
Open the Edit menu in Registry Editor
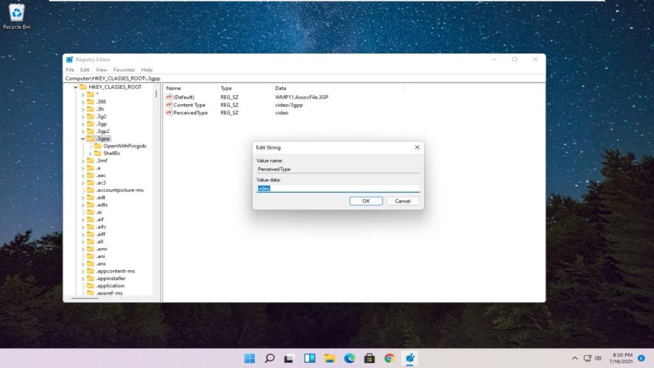[85, 70]
